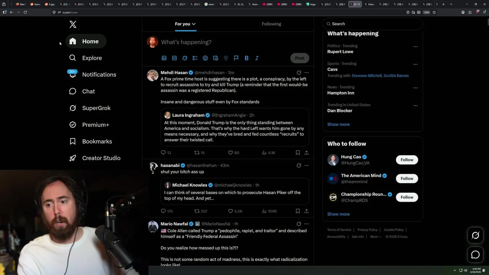Open Creator Studio rocket icon
Image resolution: width=489 pixels, height=275 pixels.
click(x=73, y=158)
